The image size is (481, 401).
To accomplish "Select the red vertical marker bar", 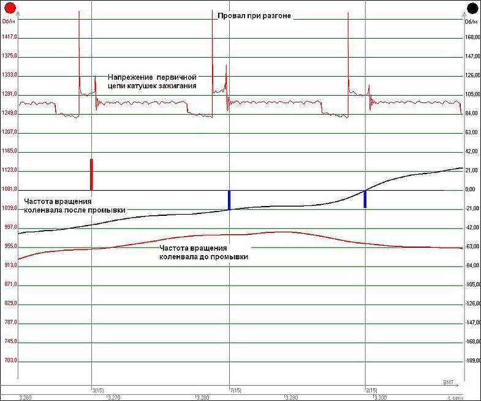I will pos(91,174).
